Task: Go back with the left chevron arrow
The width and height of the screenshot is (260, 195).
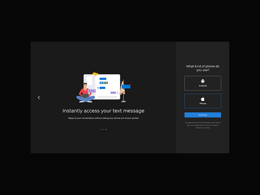Action: (x=39, y=98)
